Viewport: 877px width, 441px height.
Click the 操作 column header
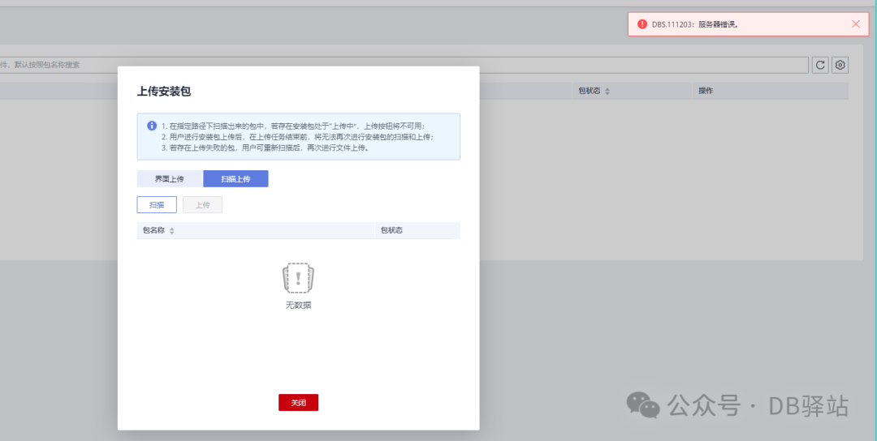706,91
